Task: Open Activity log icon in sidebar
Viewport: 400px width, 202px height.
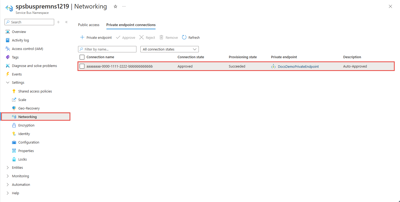Action: tap(8, 40)
